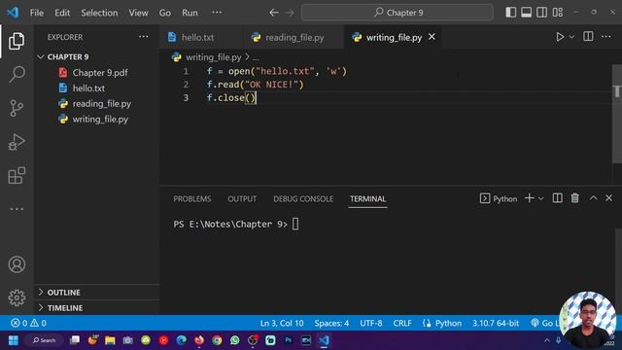This screenshot has width=622, height=350.
Task: Open the Search view in activity bar
Action: [x=17, y=74]
